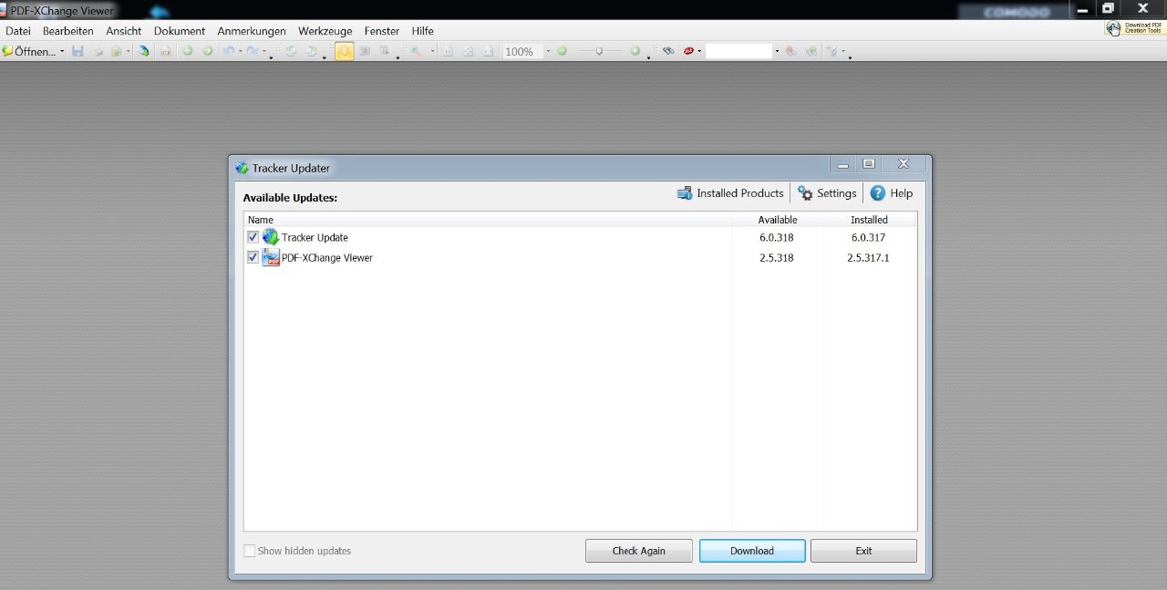1167x590 pixels.
Task: Click the Actual Size page icon
Action: (448, 51)
